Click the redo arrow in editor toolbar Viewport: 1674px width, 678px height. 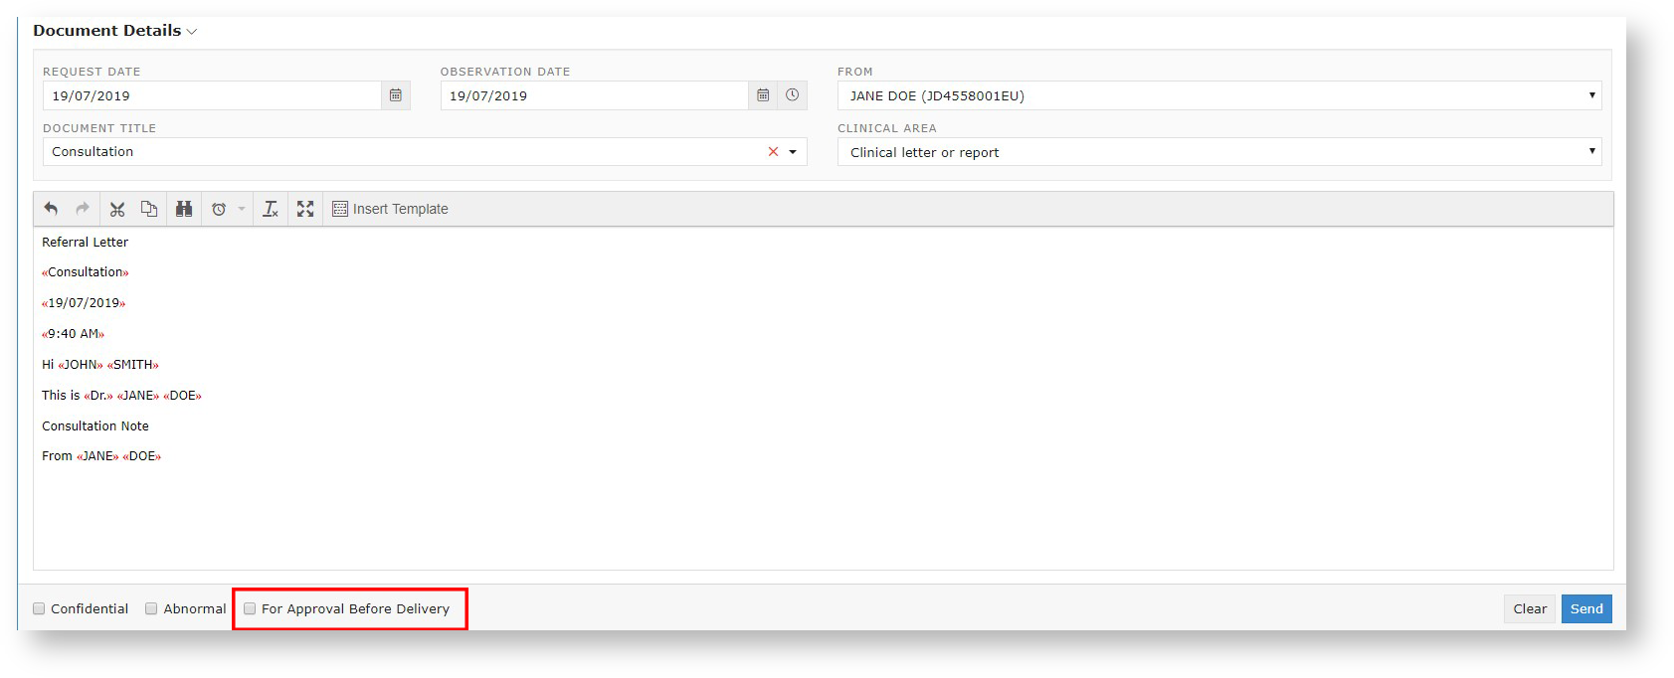[x=83, y=209]
